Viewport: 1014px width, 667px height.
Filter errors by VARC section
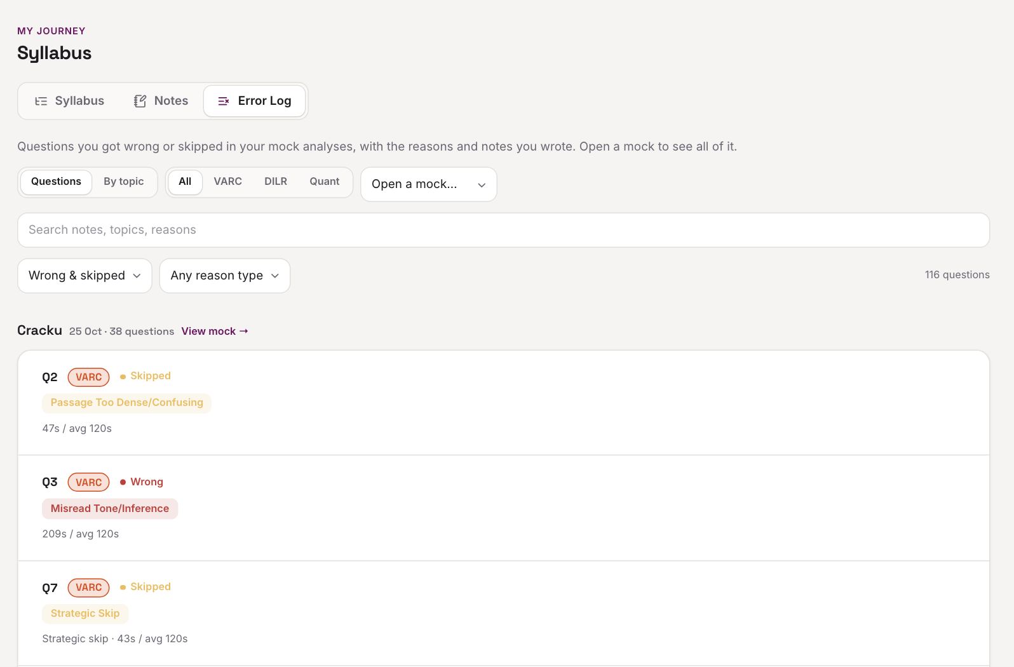click(228, 182)
